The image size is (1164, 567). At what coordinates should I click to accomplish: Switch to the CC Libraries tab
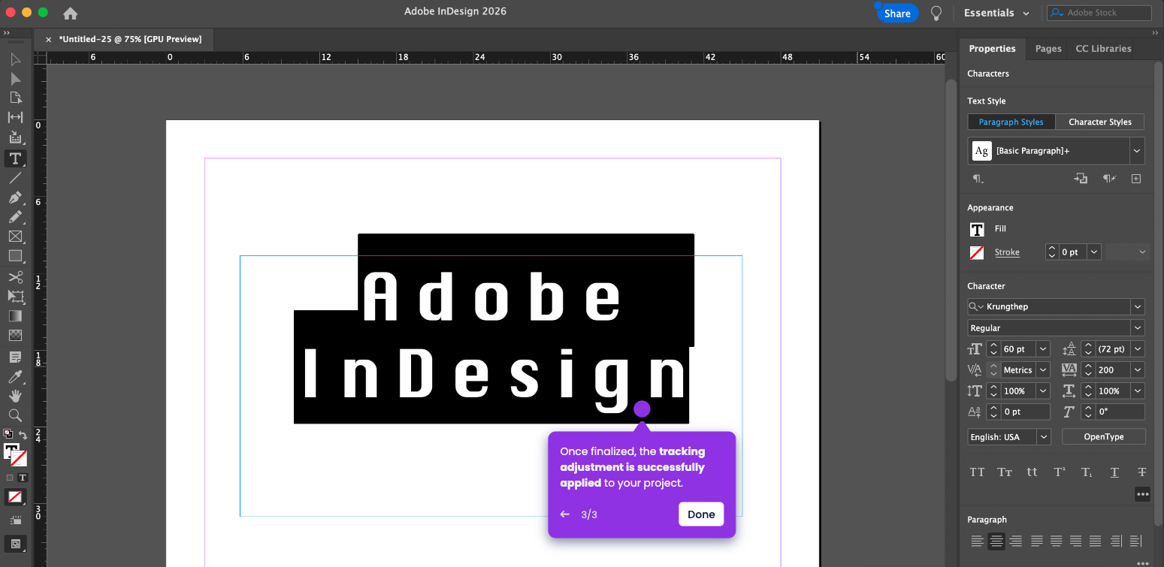[1103, 49]
